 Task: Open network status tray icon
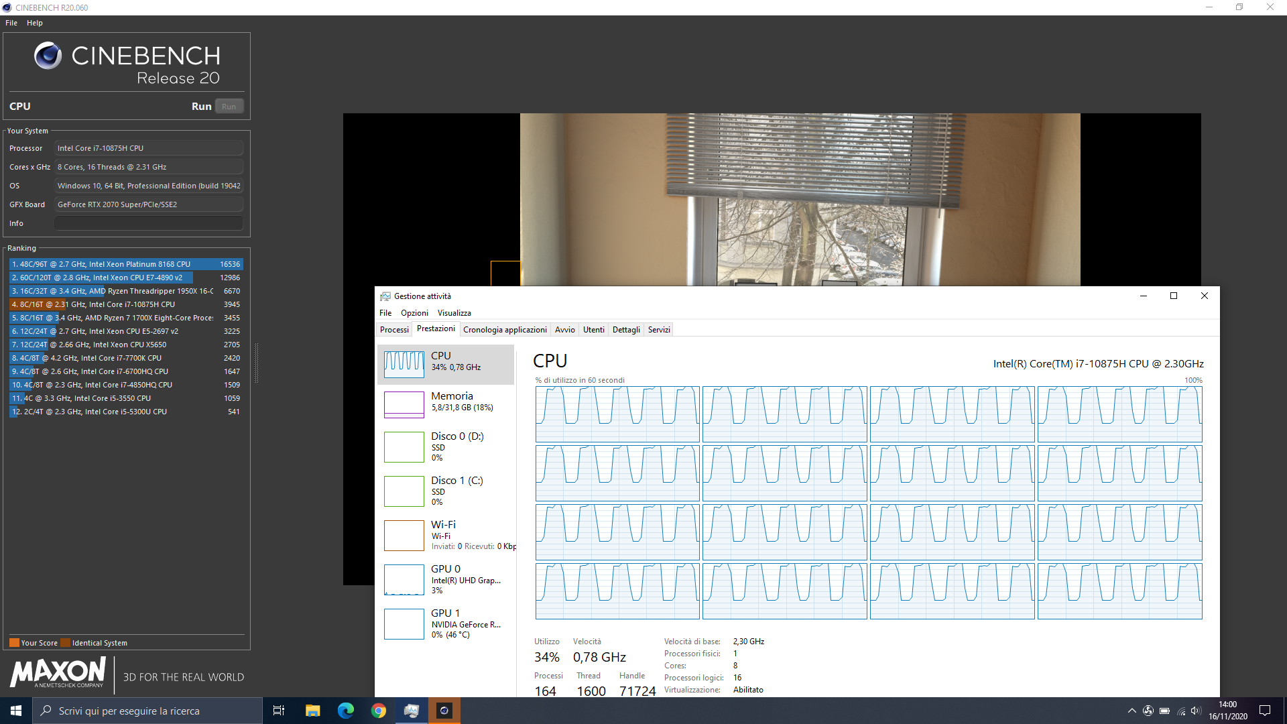tap(1181, 711)
